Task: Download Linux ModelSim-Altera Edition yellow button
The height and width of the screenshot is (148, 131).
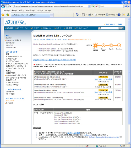Action: tap(103, 90)
